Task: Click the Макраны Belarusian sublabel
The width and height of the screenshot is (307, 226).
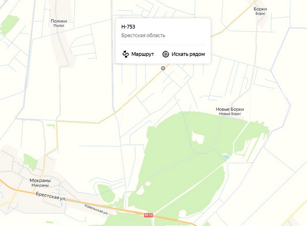Action: coord(40,185)
